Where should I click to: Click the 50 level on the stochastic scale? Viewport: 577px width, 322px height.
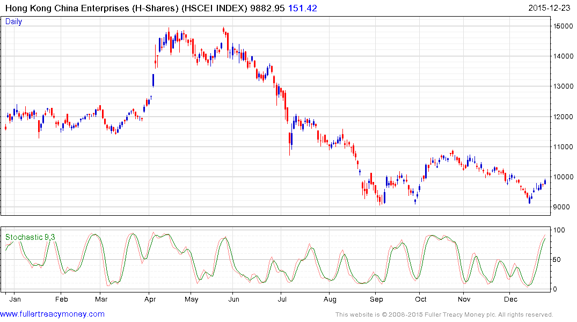(558, 260)
